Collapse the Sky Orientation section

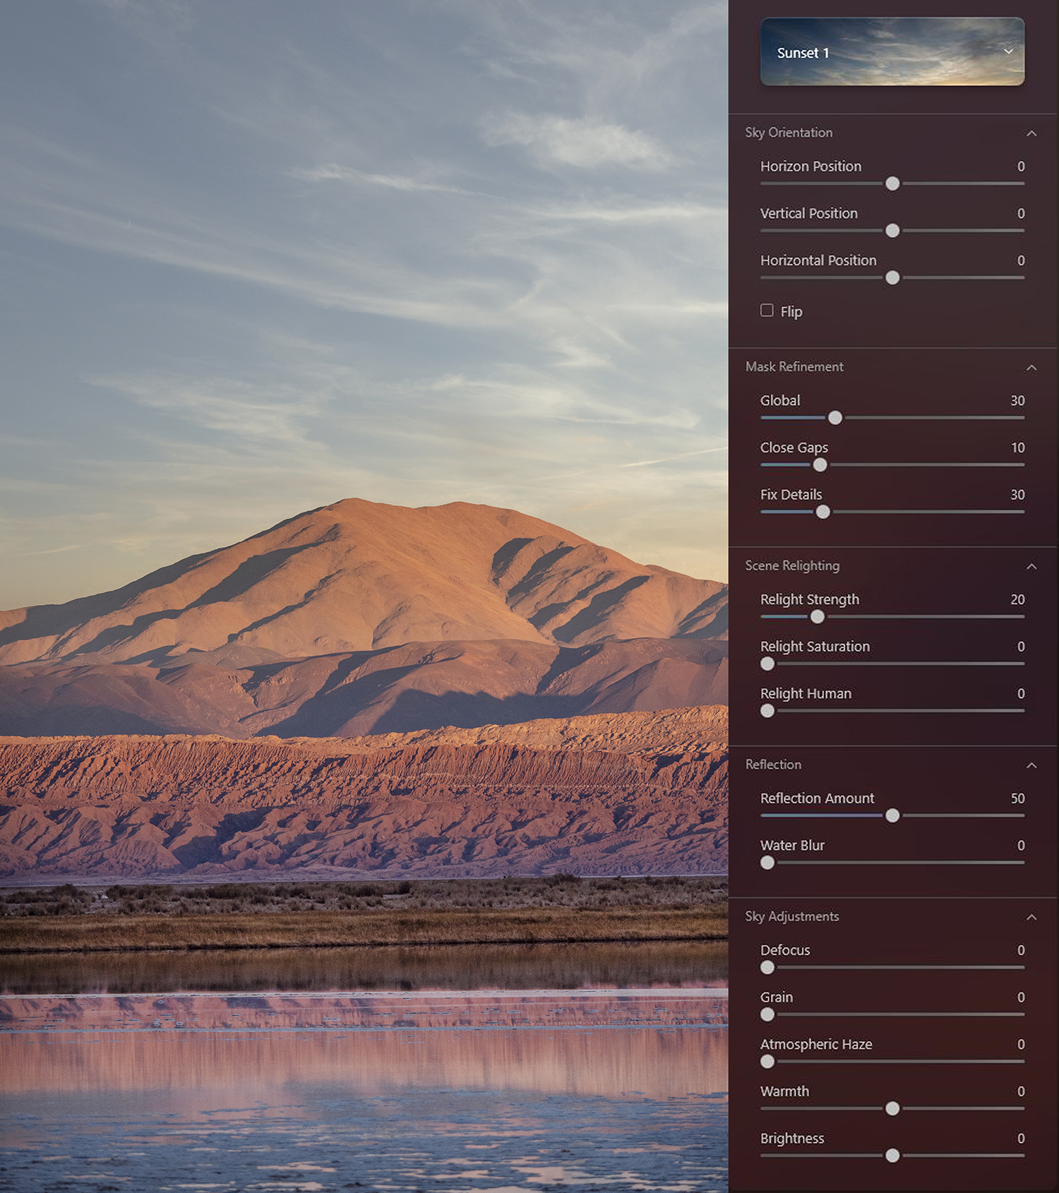[x=1031, y=133]
